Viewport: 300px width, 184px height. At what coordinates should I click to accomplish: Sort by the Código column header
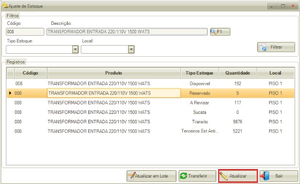pyautogui.click(x=30, y=73)
